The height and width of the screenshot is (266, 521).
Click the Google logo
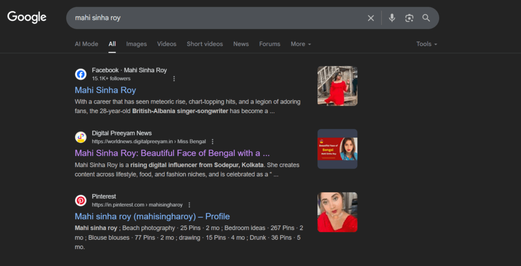[27, 17]
